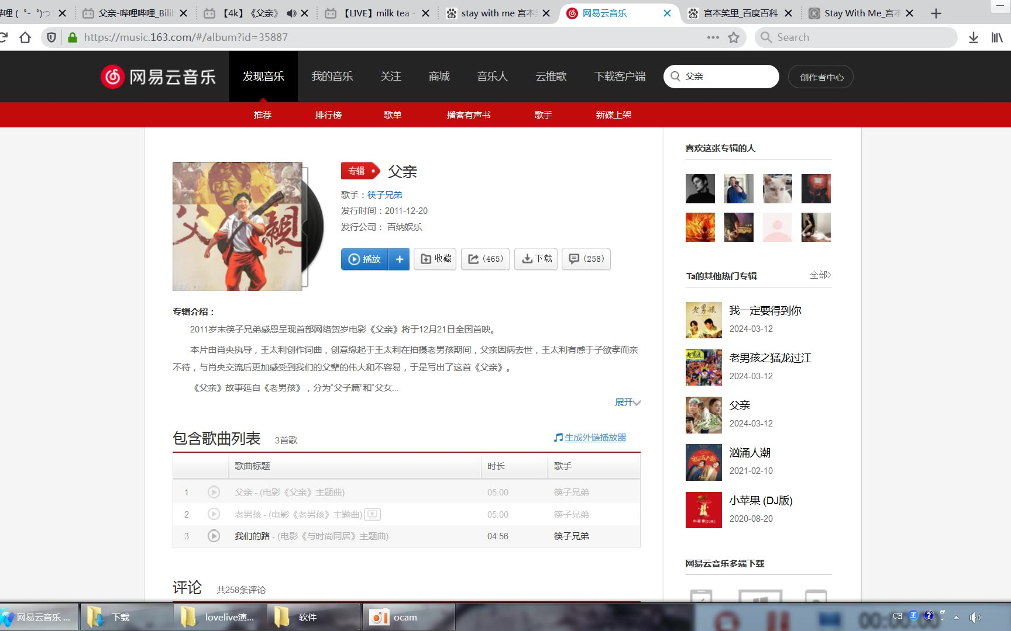Close the 网易云音乐 browser tab
Screen dimensions: 1011x631
667,13
